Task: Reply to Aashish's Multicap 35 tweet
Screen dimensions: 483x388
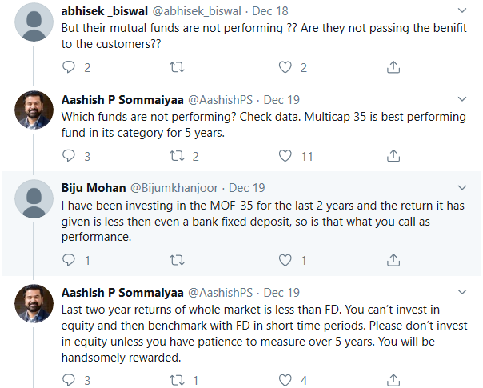Action: 69,156
